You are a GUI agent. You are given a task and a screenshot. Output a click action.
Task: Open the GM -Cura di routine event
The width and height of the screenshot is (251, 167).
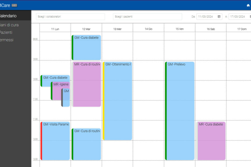(86, 144)
